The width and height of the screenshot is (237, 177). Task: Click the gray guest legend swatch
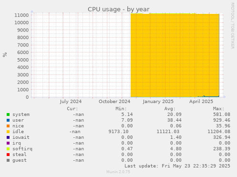[8, 160]
